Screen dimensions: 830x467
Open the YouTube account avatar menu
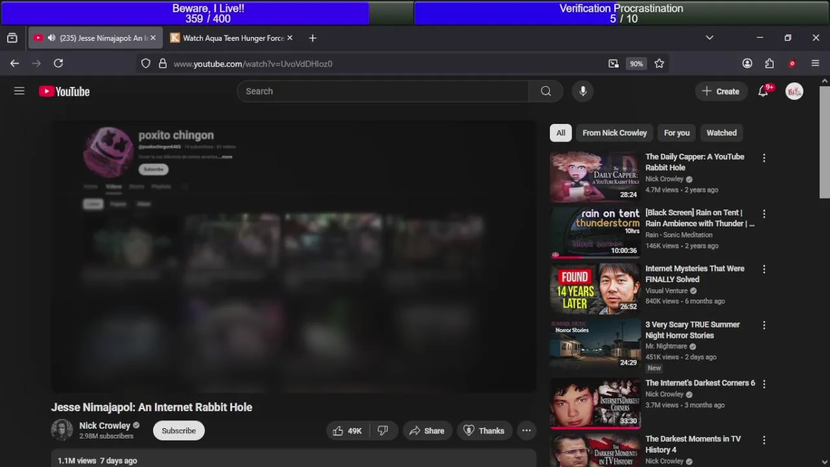pyautogui.click(x=794, y=91)
